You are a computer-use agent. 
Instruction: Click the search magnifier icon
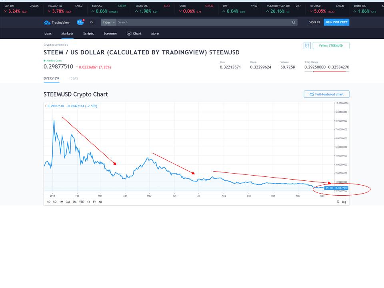click(x=293, y=22)
